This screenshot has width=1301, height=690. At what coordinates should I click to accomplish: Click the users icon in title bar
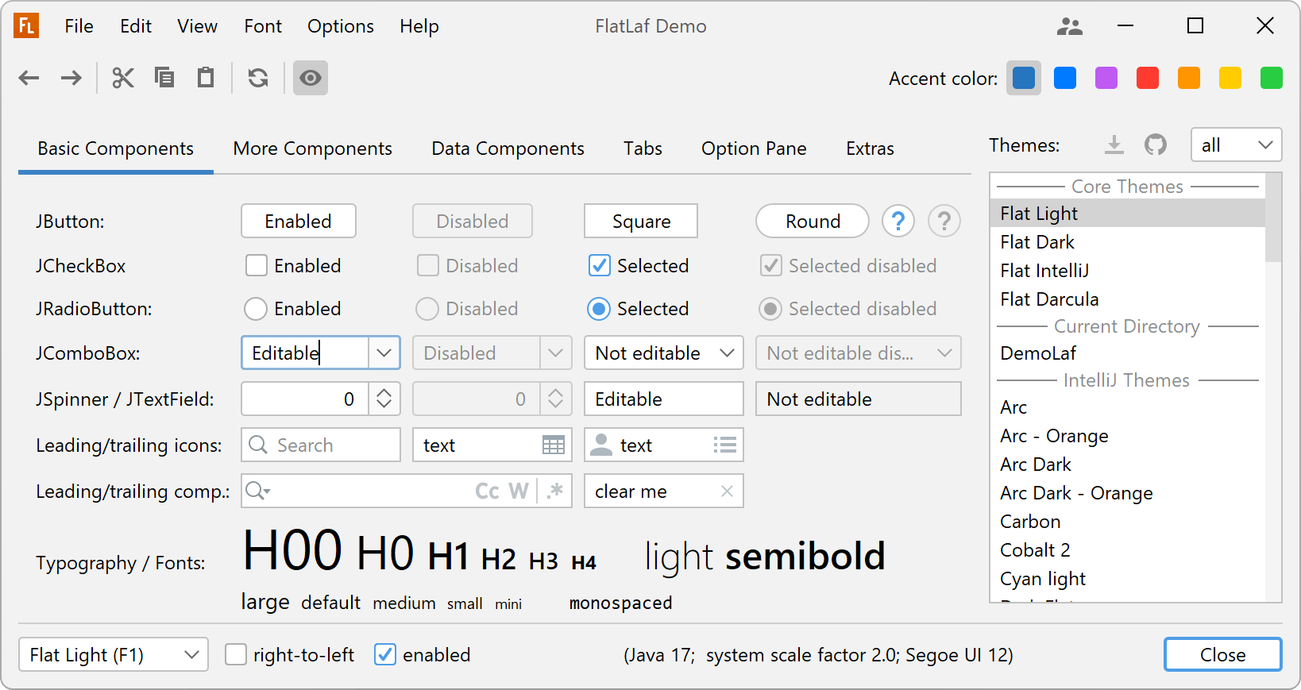(x=1070, y=26)
